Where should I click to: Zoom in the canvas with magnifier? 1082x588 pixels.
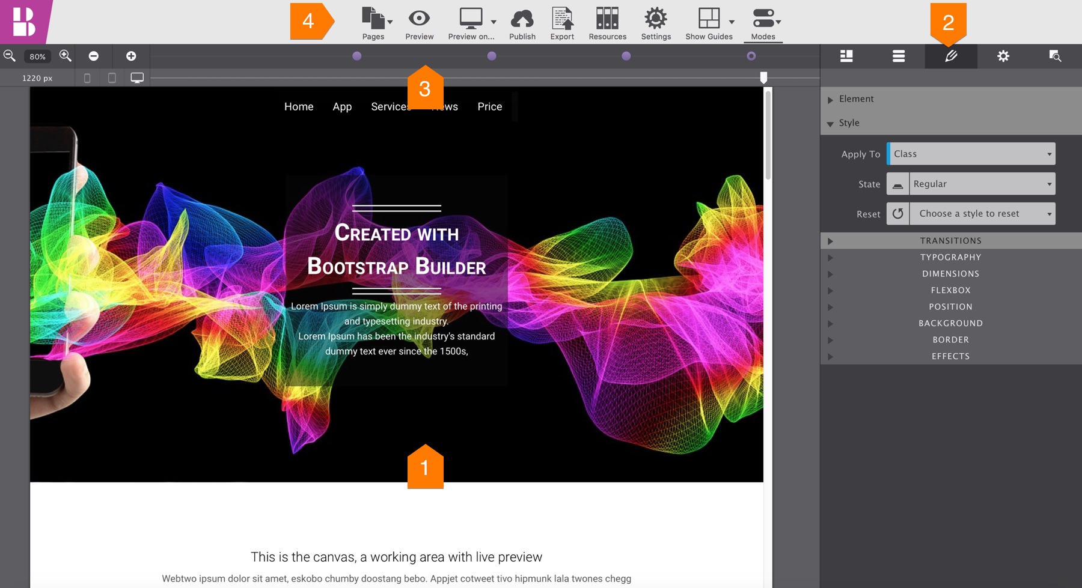tap(66, 56)
